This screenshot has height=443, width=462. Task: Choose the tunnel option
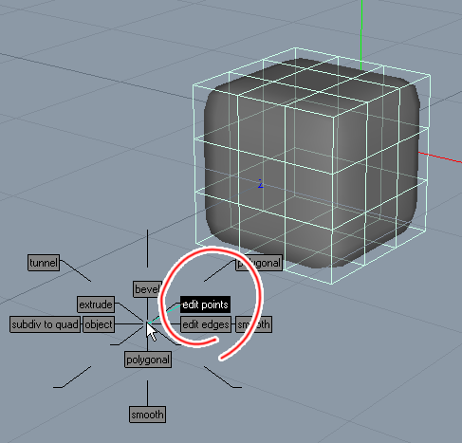(x=44, y=263)
